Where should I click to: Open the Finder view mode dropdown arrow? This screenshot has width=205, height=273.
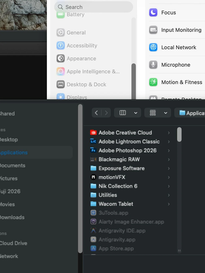coord(136,113)
